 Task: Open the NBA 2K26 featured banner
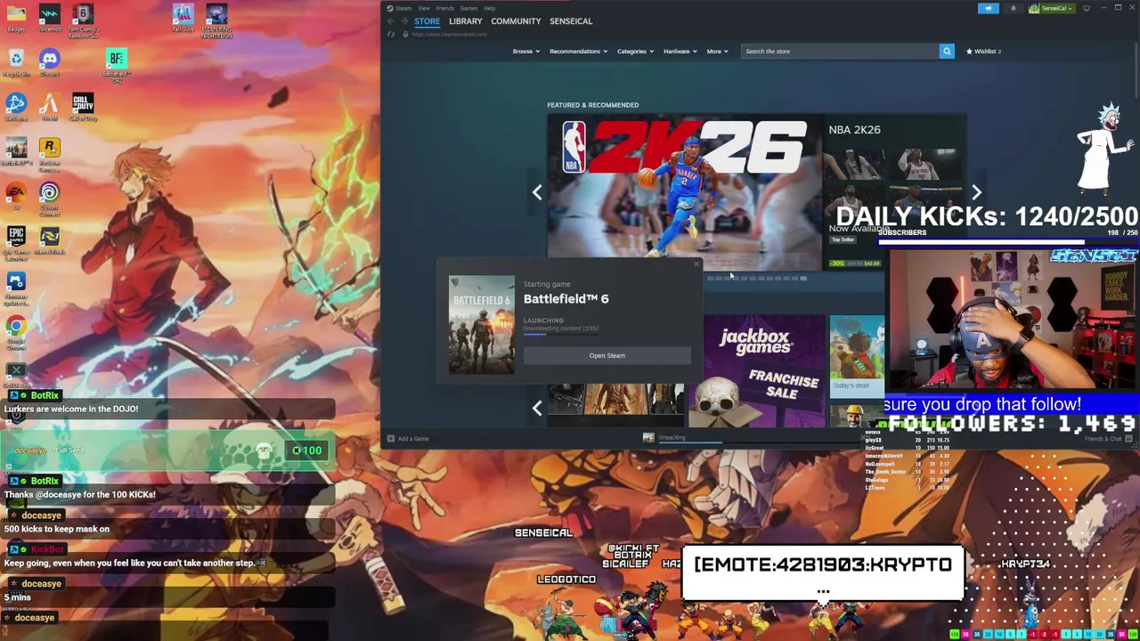click(x=684, y=191)
